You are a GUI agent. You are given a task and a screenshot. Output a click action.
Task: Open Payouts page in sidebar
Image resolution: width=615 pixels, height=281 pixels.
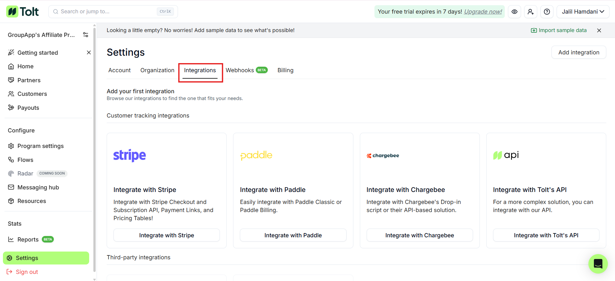(28, 108)
